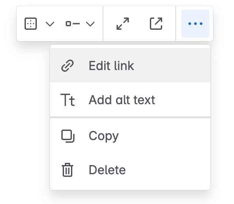The height and width of the screenshot is (204, 234).
Task: Click the "Copy" text label
Action: click(x=104, y=136)
